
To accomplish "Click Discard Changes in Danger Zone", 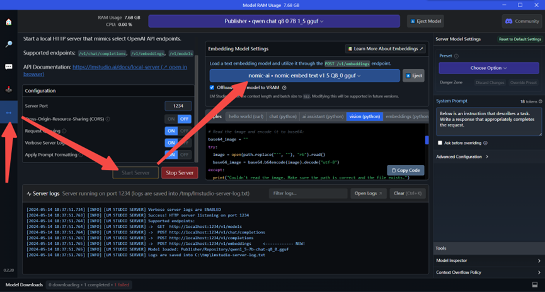I will coord(490,82).
